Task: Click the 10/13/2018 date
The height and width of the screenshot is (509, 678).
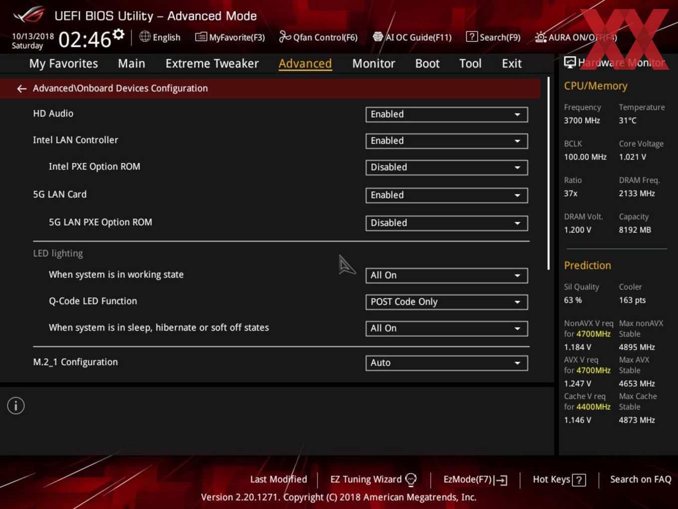Action: pos(33,36)
